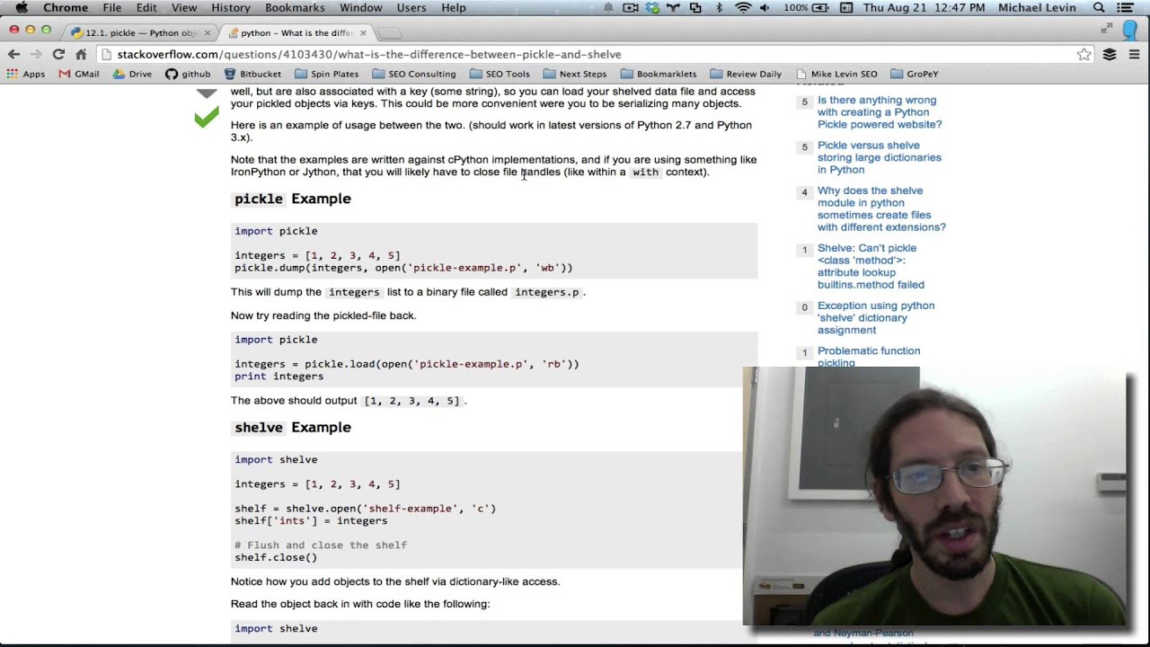Open 'Is there anything wrong with creating a Python Pickle powered website?'

point(880,112)
